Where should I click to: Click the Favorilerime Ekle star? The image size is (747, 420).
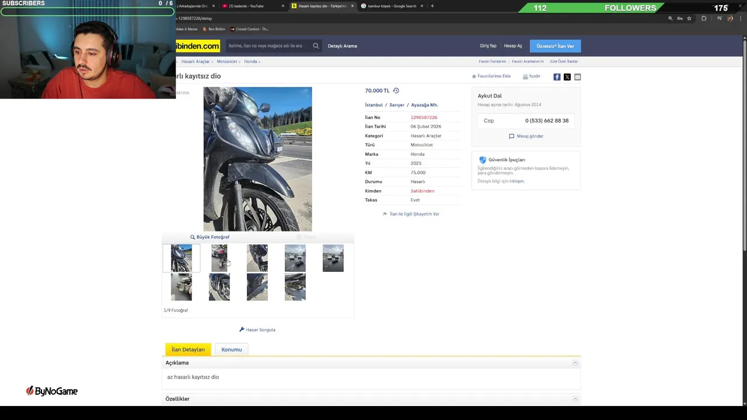474,76
